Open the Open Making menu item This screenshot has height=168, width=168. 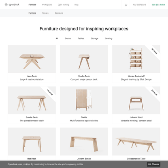pyautogui.click(x=63, y=5)
